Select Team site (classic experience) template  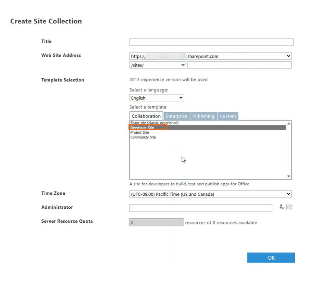click(x=155, y=123)
